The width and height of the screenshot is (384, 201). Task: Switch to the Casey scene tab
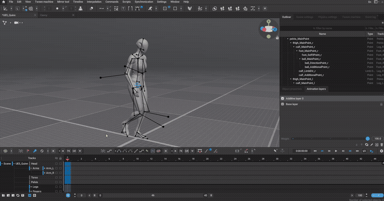click(x=44, y=15)
